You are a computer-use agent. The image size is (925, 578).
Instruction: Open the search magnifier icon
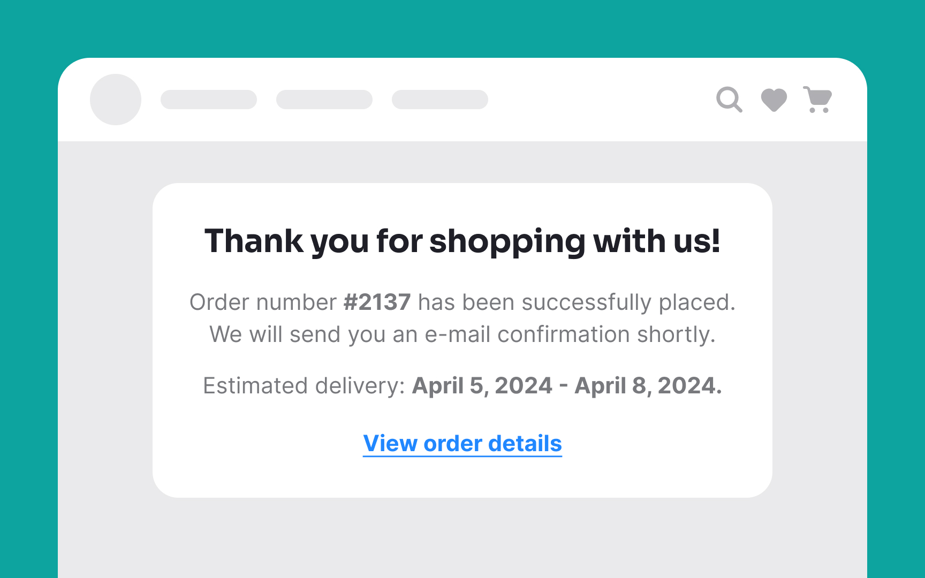(x=729, y=100)
